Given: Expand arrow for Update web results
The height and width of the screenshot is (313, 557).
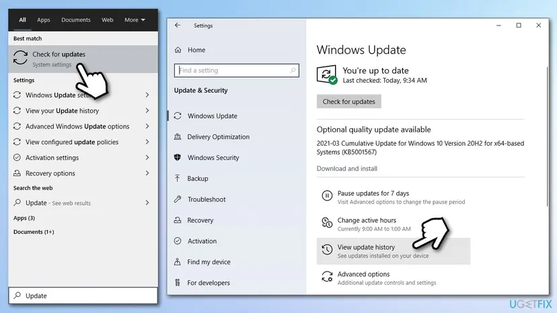Looking at the screenshot, I should 147,203.
